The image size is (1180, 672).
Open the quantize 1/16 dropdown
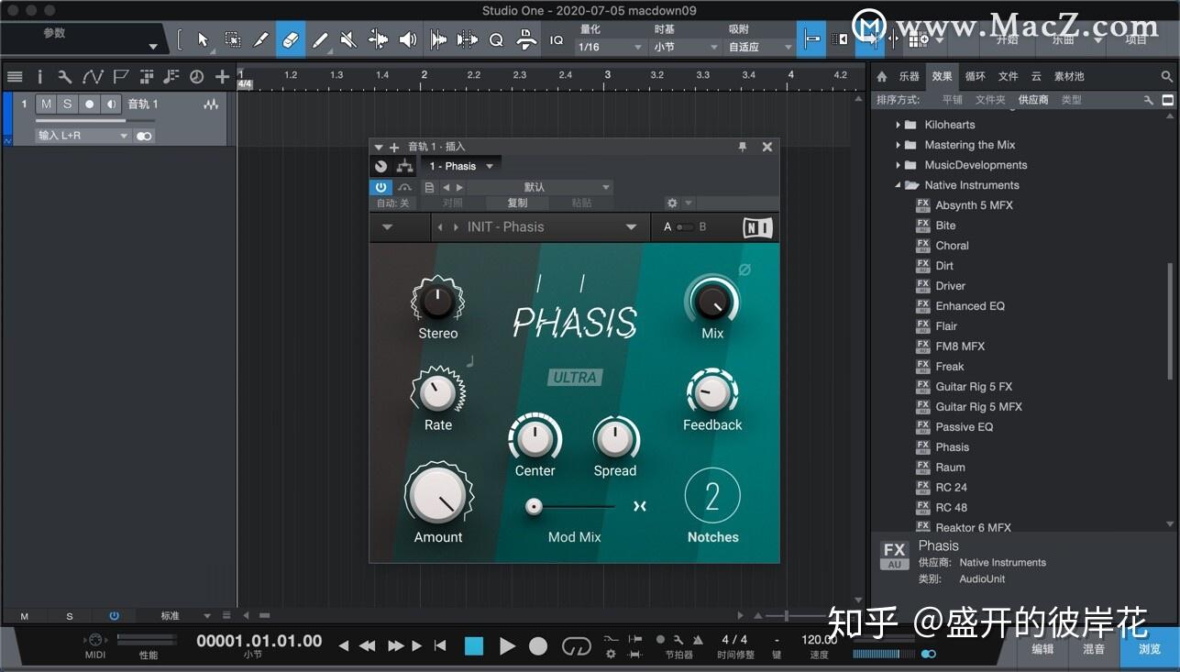[611, 47]
